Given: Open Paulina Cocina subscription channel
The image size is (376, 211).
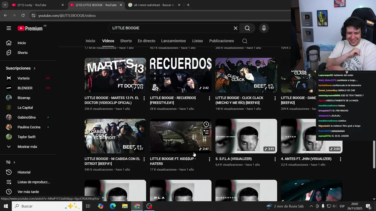Looking at the screenshot, I should 28,127.
